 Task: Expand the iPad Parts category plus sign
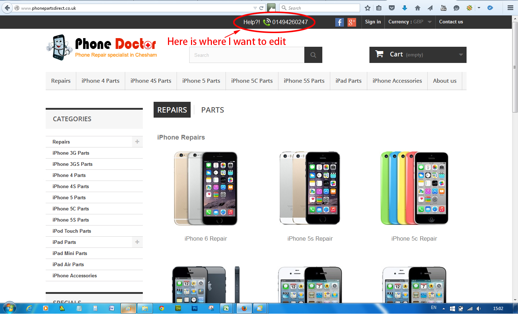pos(137,242)
